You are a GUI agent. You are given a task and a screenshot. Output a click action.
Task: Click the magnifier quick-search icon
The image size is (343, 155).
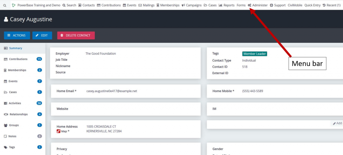click(x=5, y=5)
